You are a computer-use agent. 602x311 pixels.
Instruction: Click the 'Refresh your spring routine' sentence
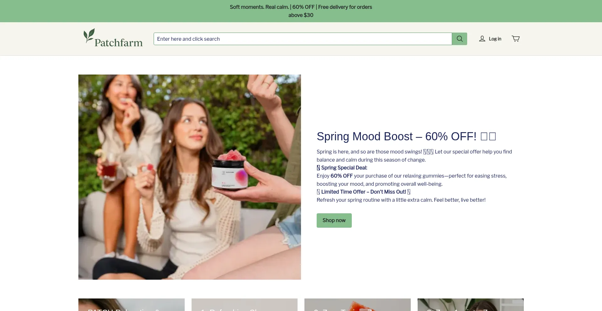pos(401,200)
